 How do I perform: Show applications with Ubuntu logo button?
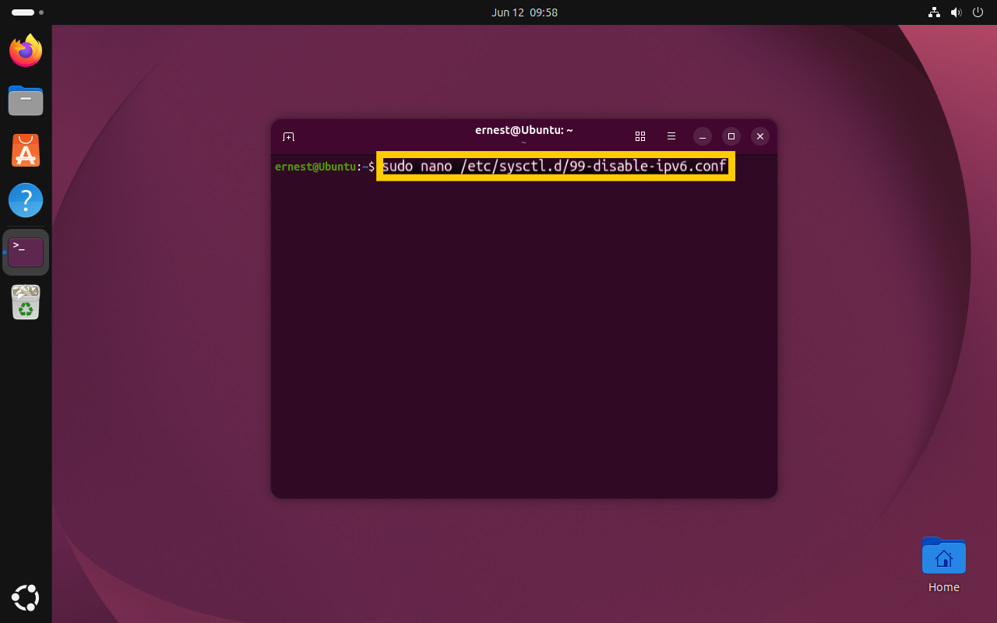click(26, 597)
